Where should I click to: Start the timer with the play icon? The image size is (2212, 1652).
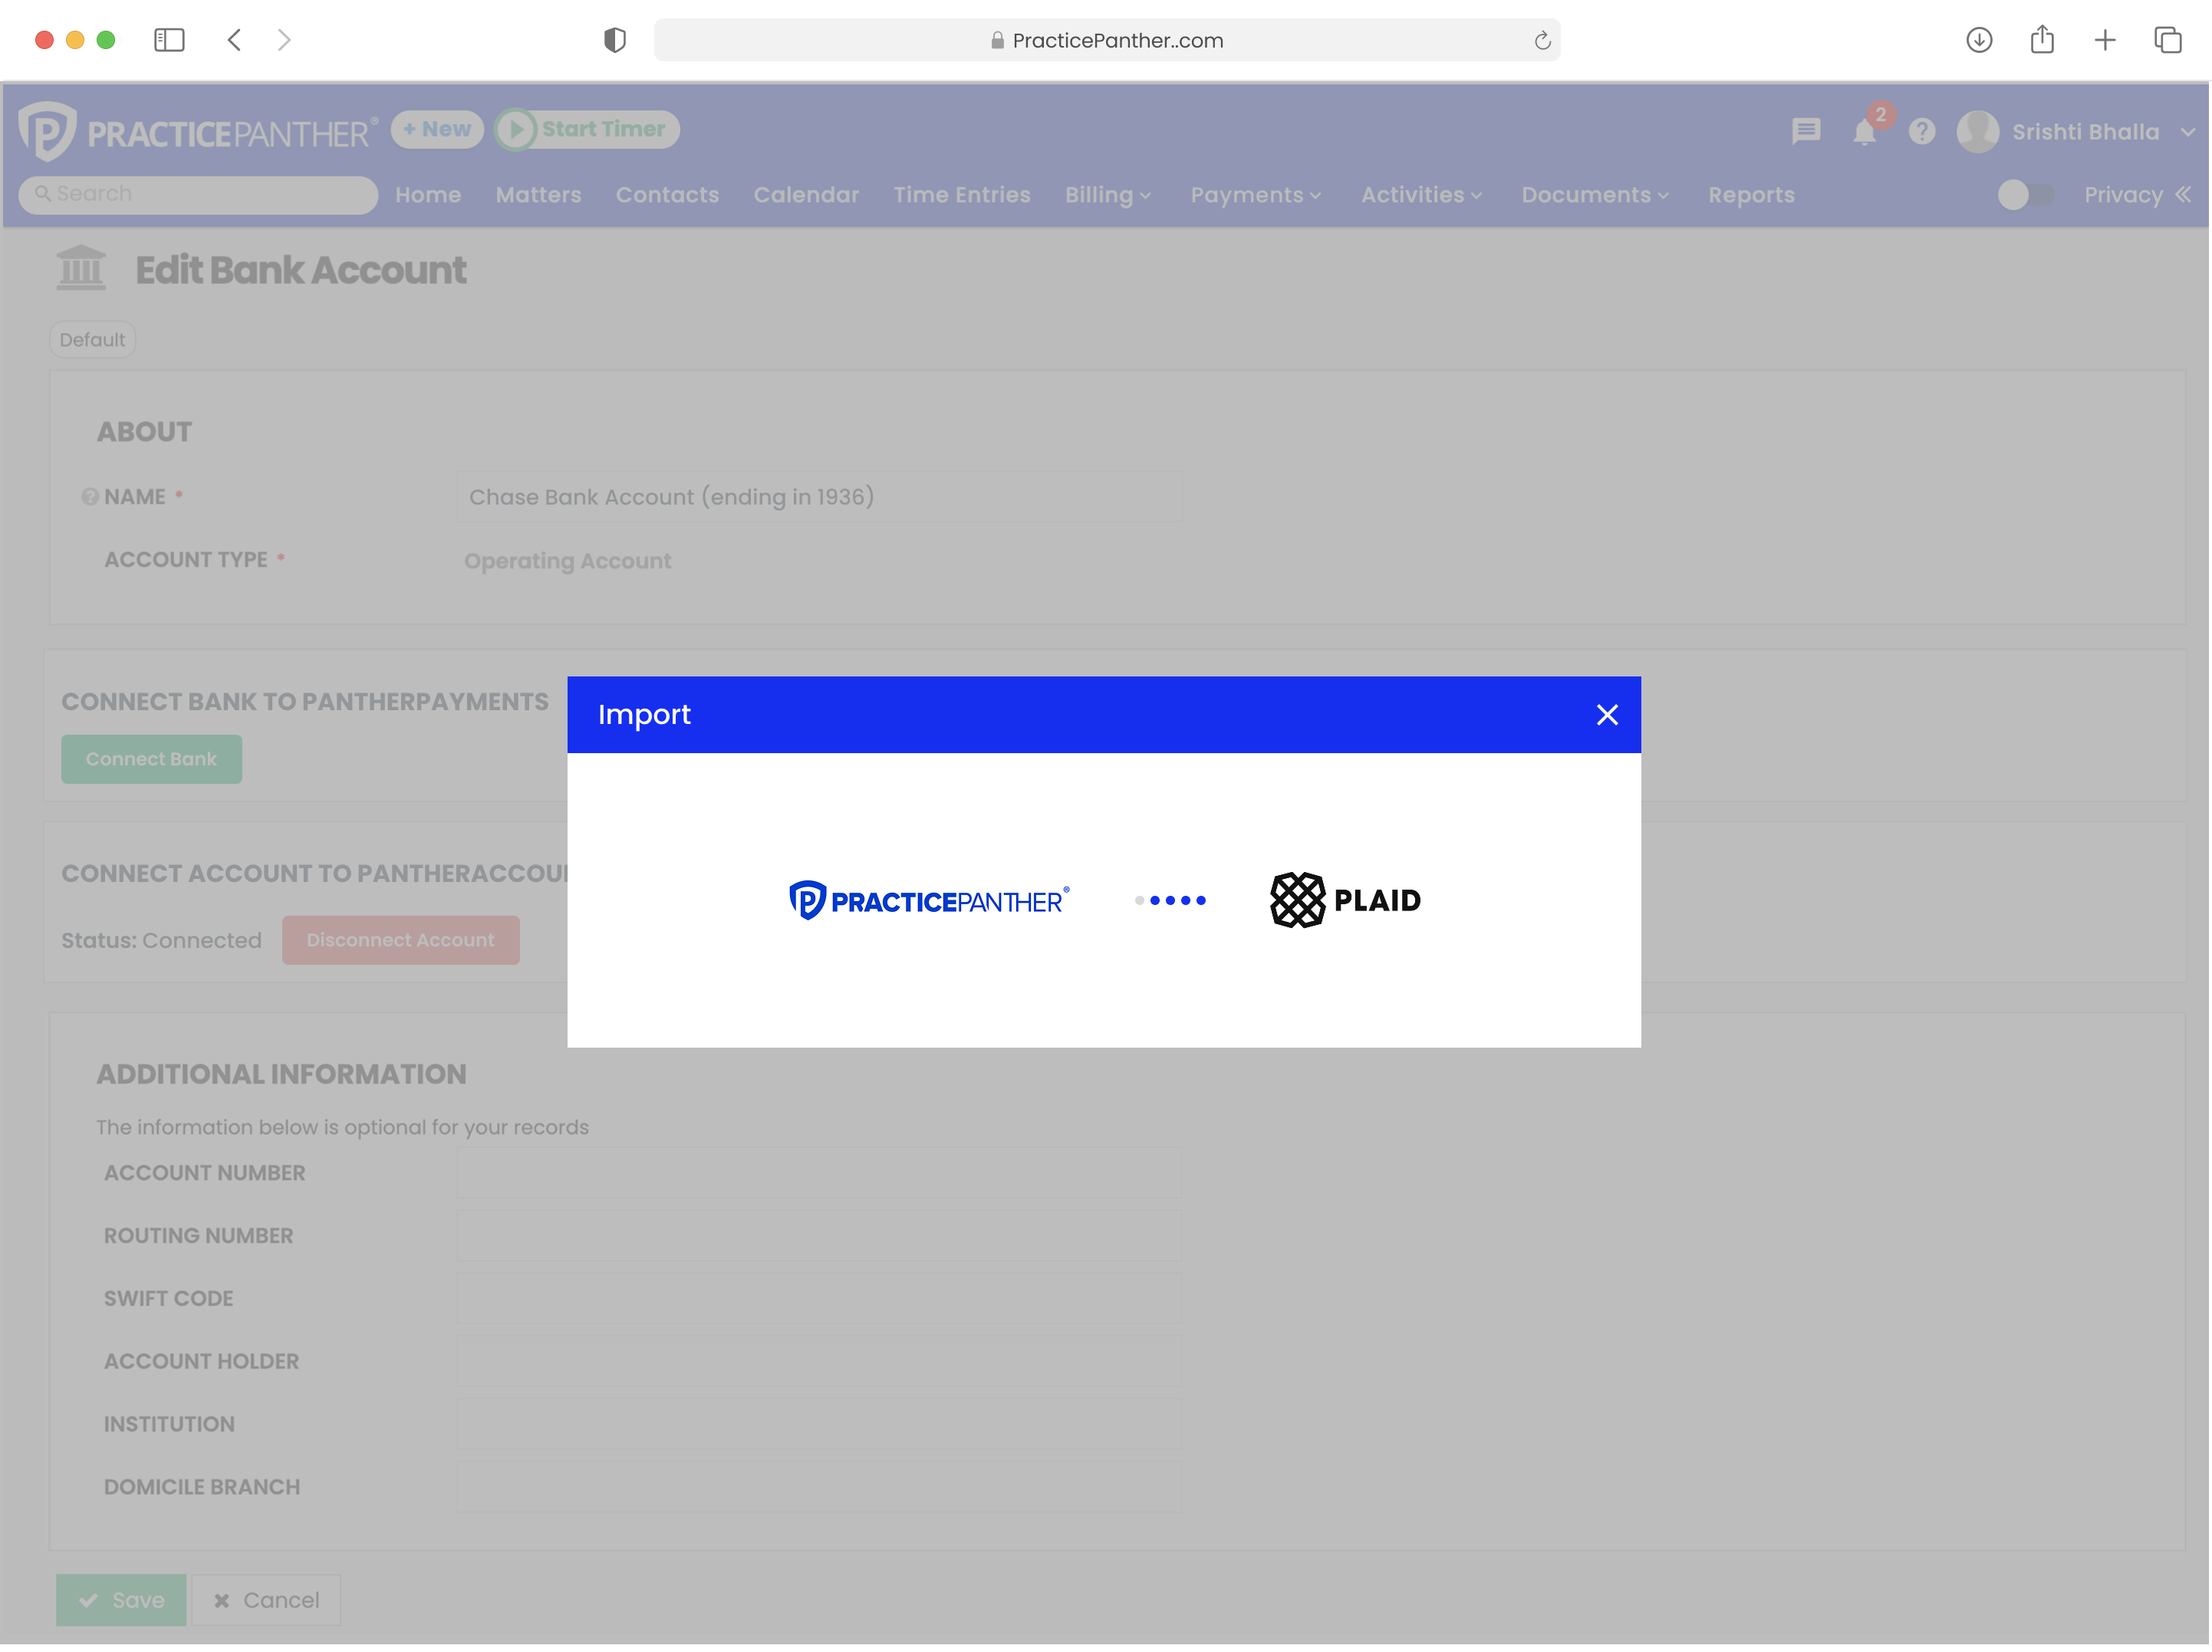519,129
